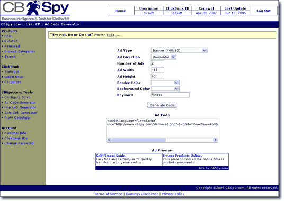The height and width of the screenshot is (201, 284).
Task: Open Profit Calculator in sidebar
Action: click(x=17, y=117)
